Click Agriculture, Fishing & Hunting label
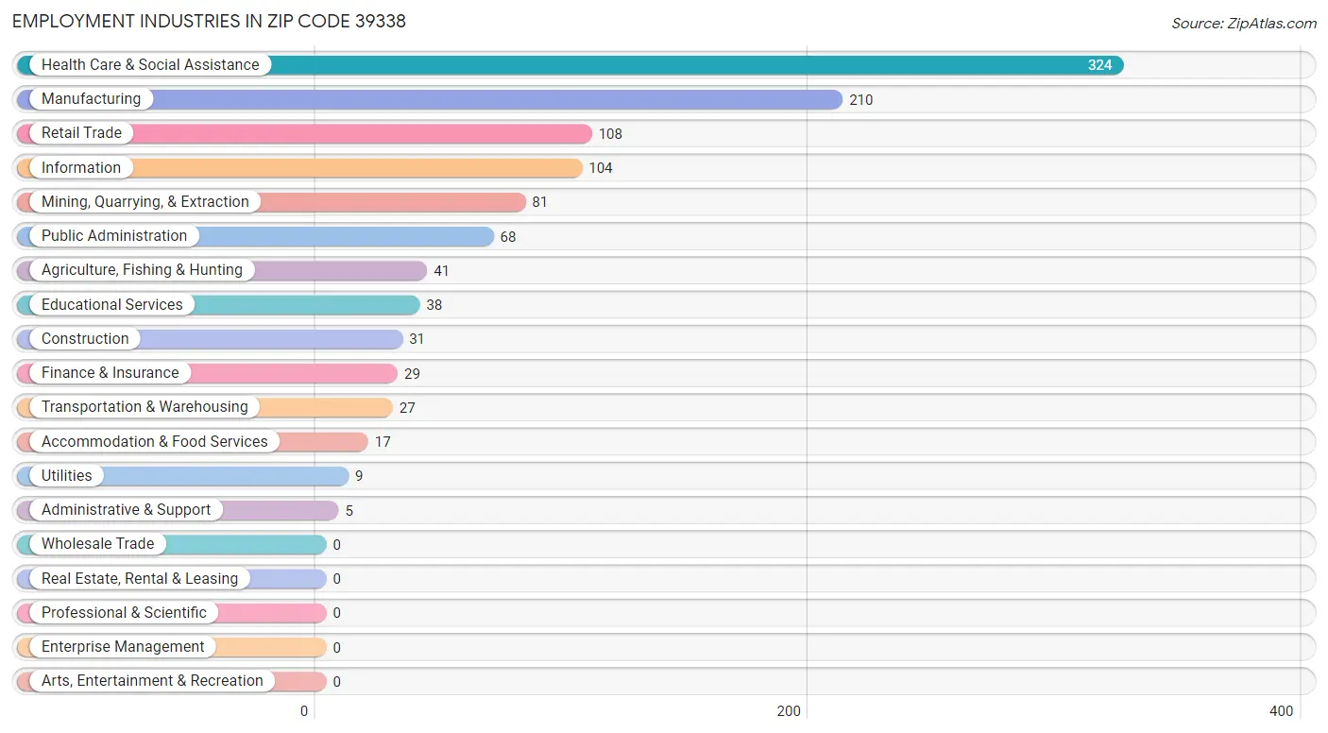The width and height of the screenshot is (1328, 733). (x=142, y=270)
